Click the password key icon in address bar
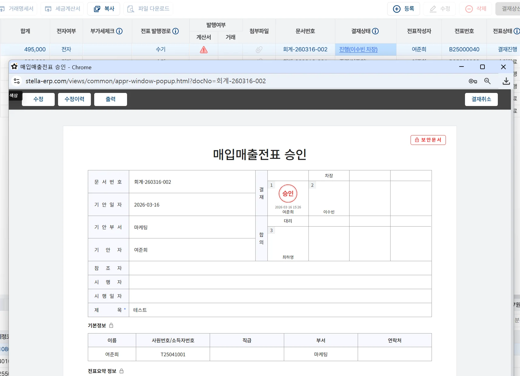 pos(473,81)
